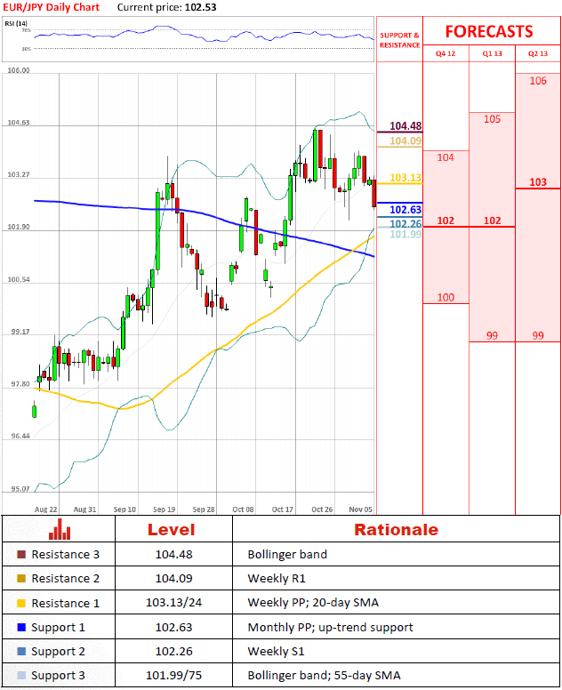The width and height of the screenshot is (562, 690).
Task: Click the 104.09 resistance label beside chart
Action: (405, 140)
